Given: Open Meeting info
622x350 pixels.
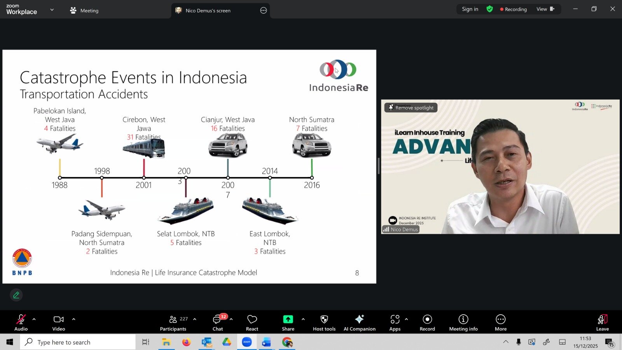Looking at the screenshot, I should pos(463,322).
